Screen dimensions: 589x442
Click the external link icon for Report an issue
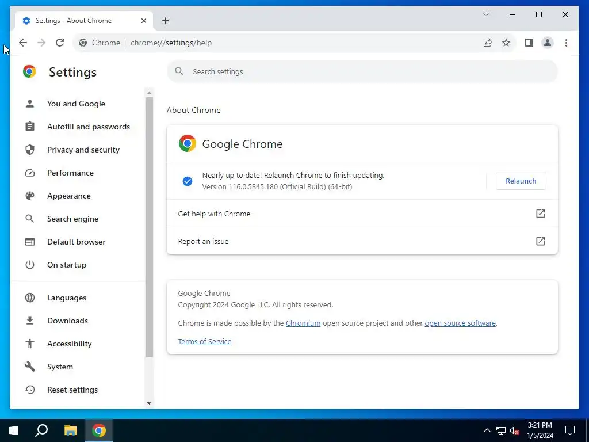[540, 241]
